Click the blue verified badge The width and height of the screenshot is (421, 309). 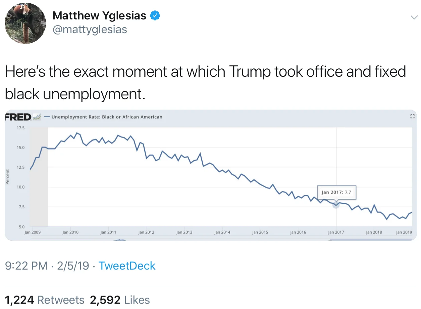pyautogui.click(x=155, y=15)
